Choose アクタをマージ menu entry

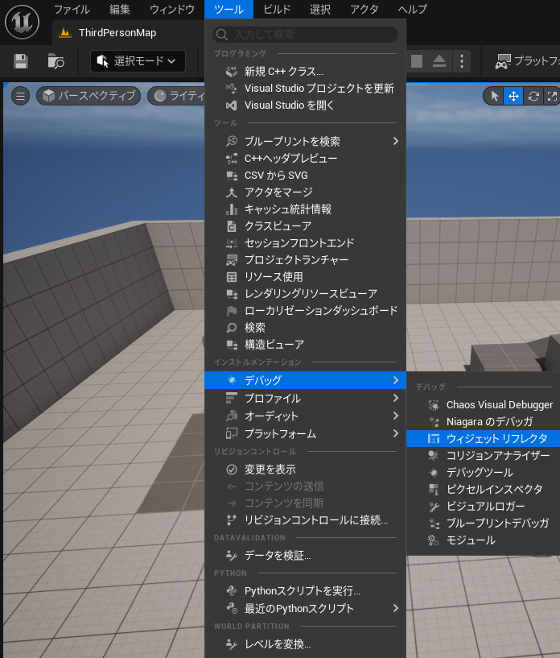(x=305, y=192)
